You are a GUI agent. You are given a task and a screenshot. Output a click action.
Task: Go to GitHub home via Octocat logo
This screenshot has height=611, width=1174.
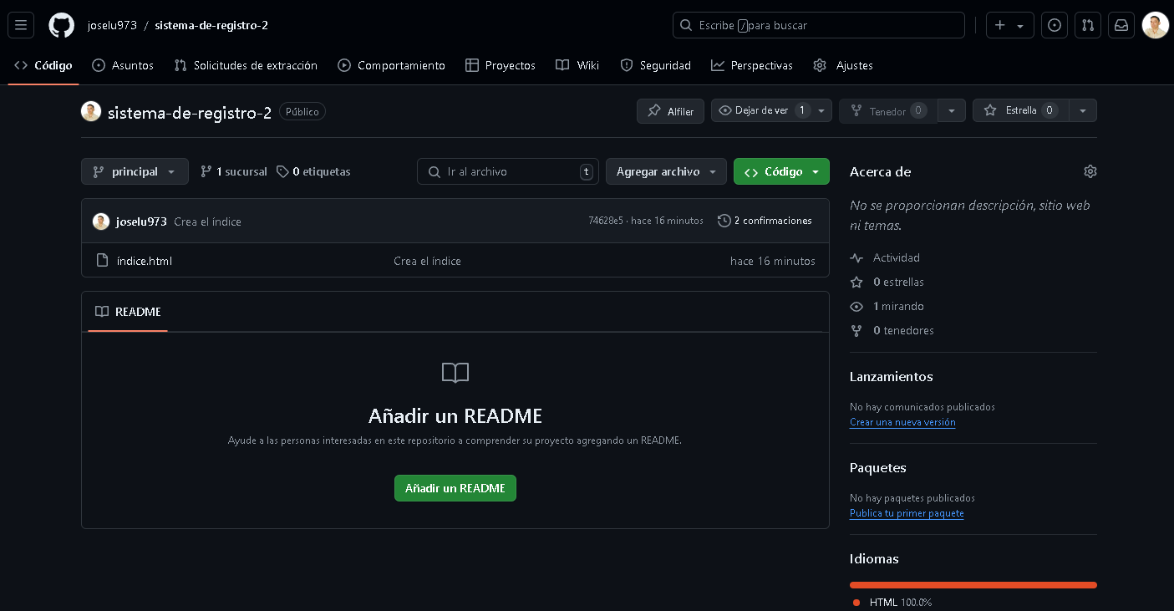[x=61, y=25]
